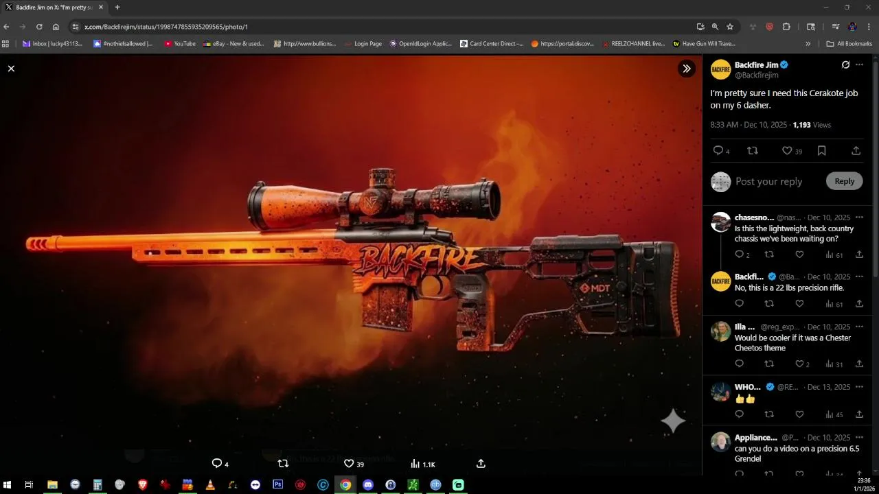Open the Extensions puzzle icon
Viewport: 879px width, 494px height.
(x=786, y=27)
